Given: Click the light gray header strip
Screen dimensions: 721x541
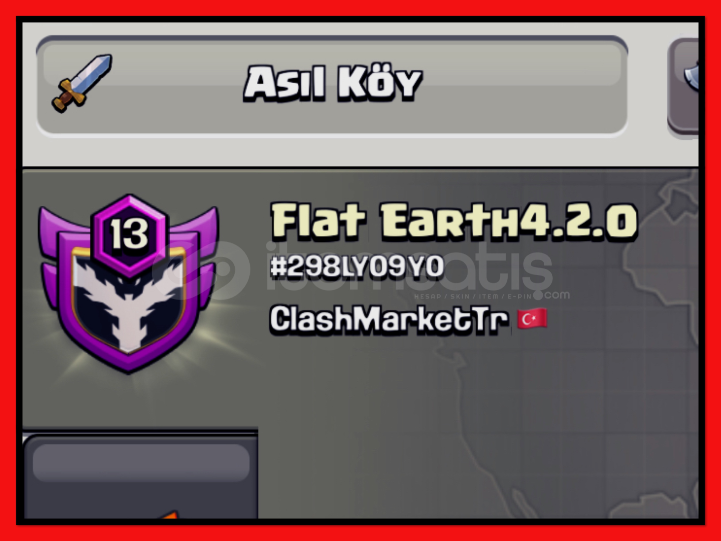Looking at the screenshot, I should pos(360,94).
